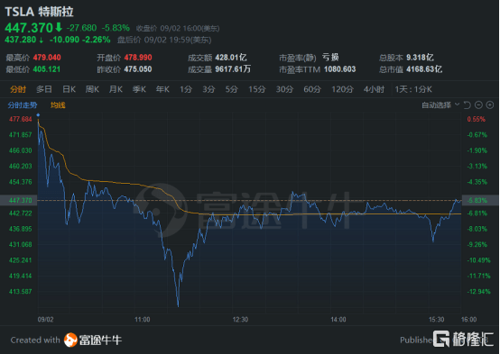
Task: Click the 市盈率(静) value 亏损
Action: (330, 58)
